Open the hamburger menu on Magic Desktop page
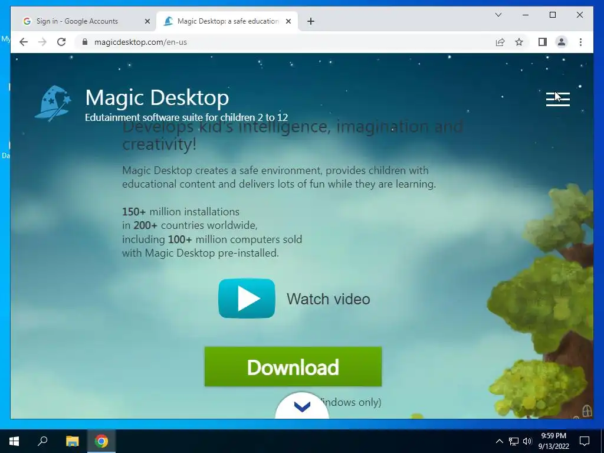Image resolution: width=604 pixels, height=453 pixels. pos(558,99)
